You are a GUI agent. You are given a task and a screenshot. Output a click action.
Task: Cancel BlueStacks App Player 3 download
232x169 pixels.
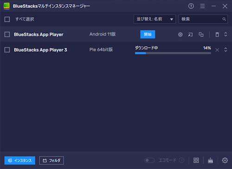217,50
